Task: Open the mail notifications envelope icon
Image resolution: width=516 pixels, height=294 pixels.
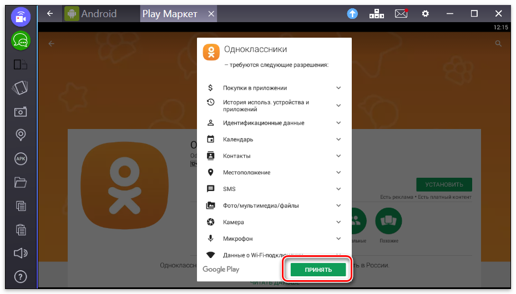Action: point(401,13)
